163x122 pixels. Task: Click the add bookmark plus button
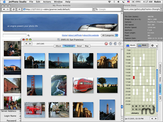(19, 9)
